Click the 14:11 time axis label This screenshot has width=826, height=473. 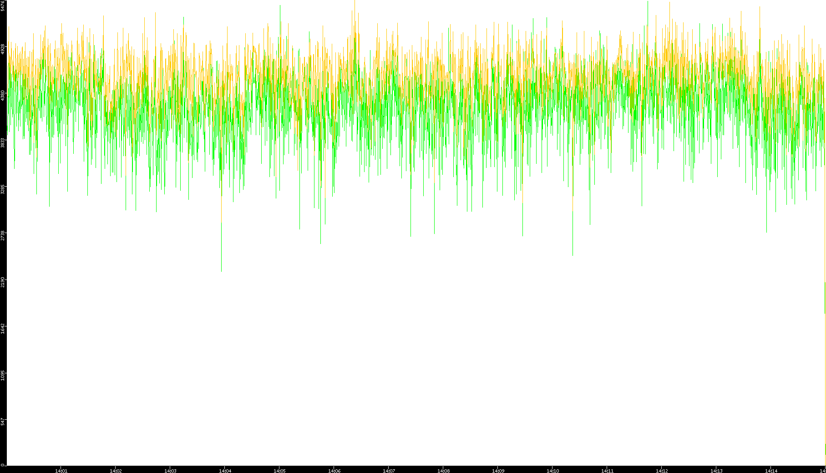click(x=607, y=471)
